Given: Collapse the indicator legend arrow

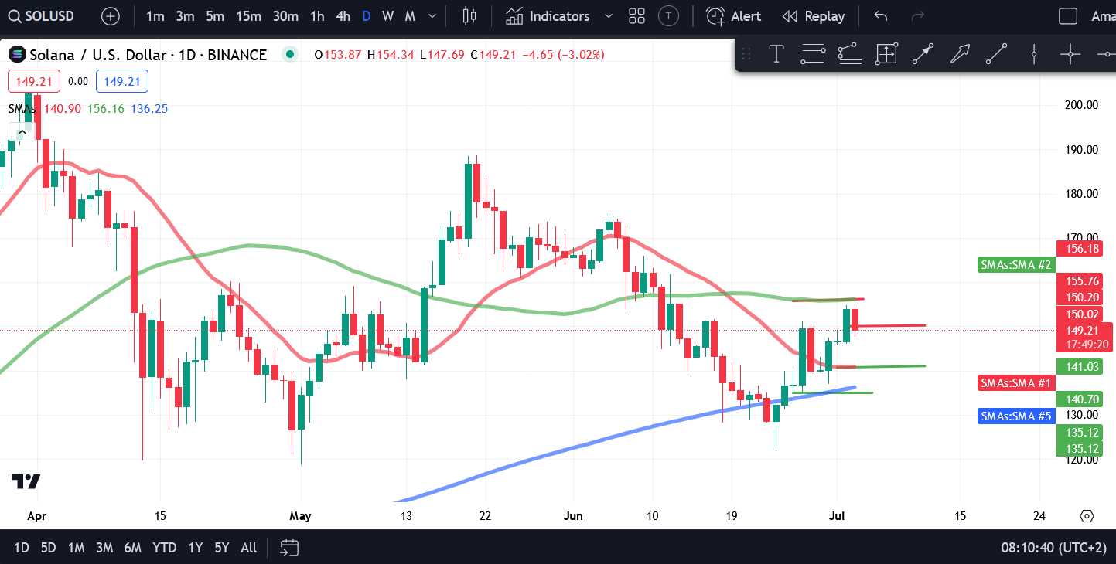Looking at the screenshot, I should pos(22,133).
